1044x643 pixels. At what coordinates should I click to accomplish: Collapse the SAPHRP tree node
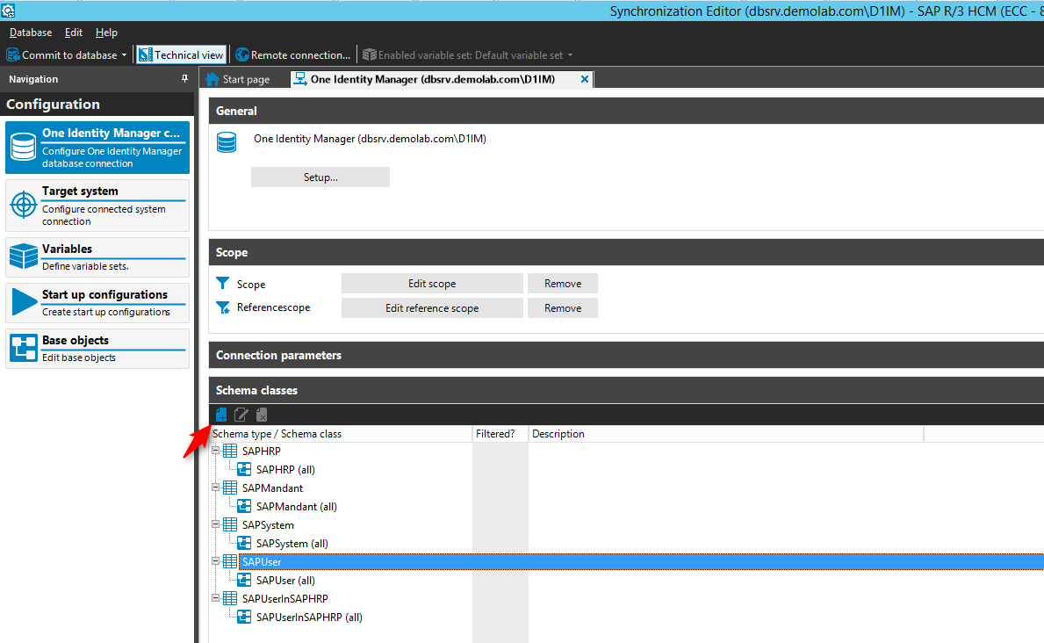[x=215, y=451]
